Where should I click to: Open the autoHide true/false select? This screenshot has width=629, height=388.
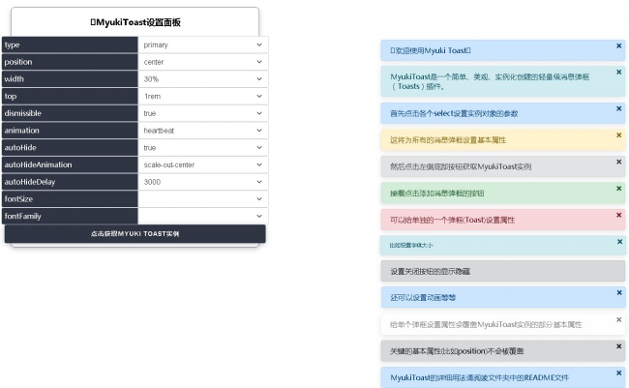[202, 148]
